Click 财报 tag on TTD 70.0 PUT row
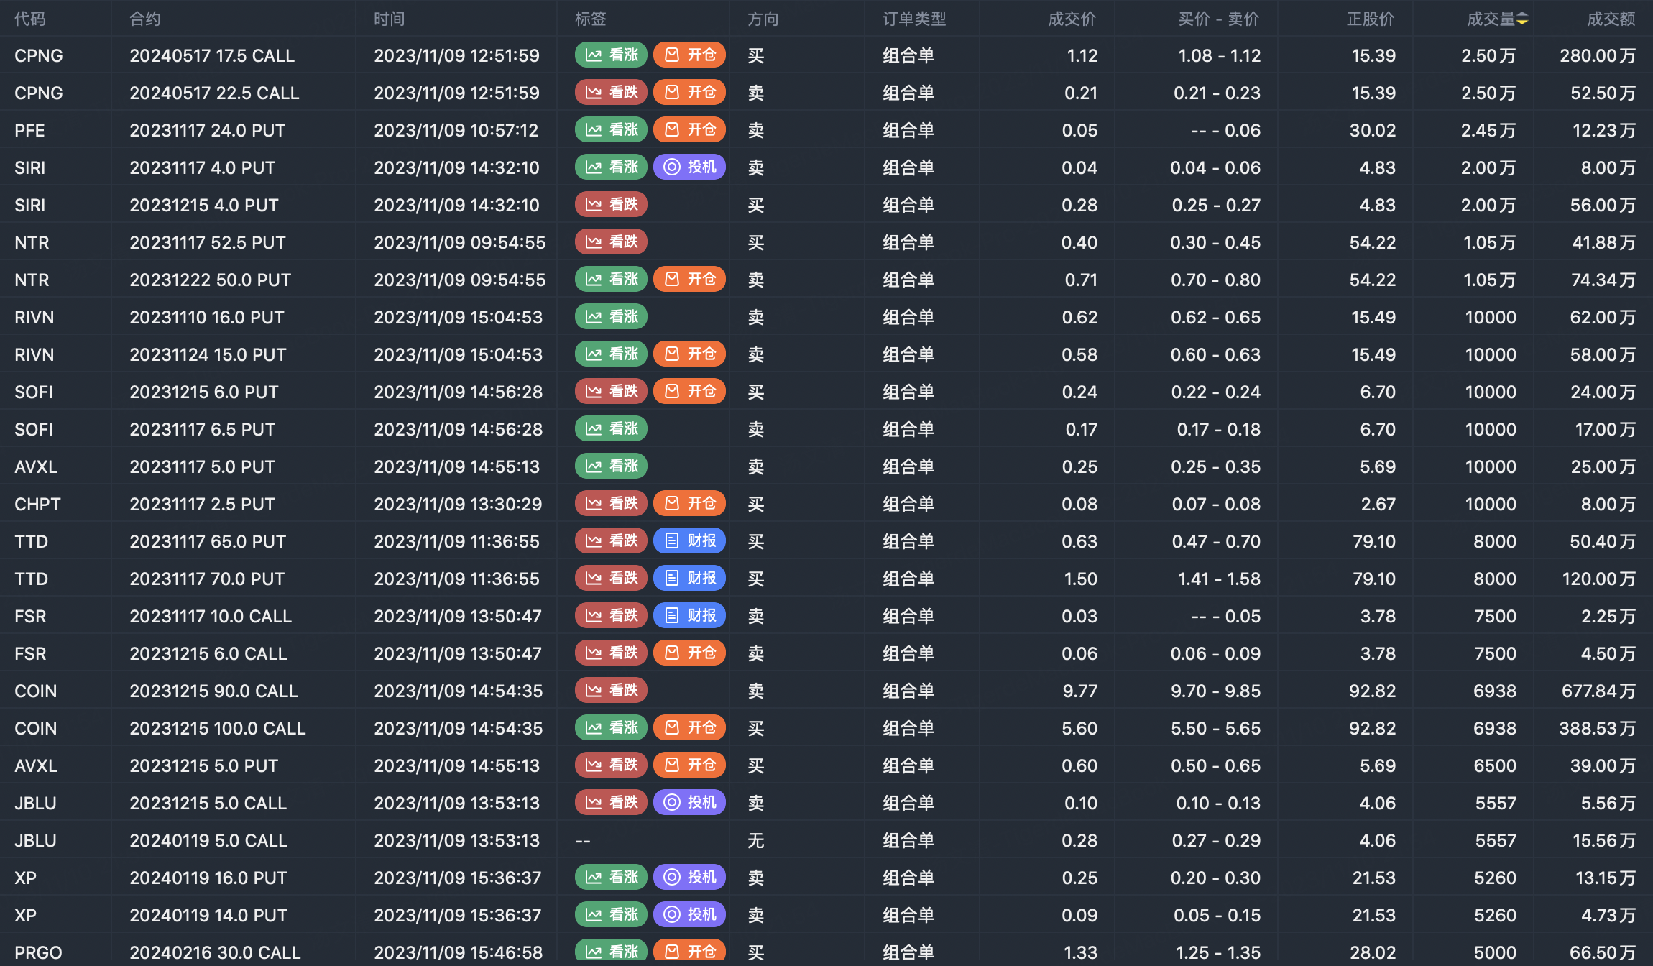This screenshot has height=966, width=1653. click(689, 579)
